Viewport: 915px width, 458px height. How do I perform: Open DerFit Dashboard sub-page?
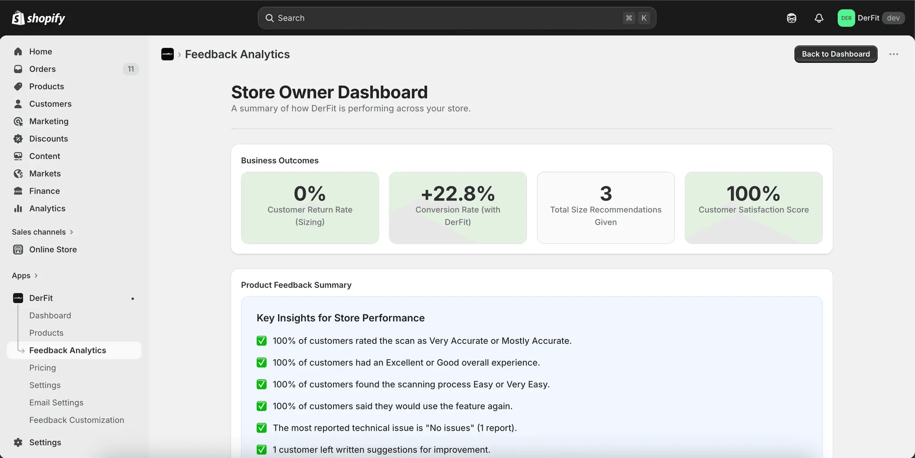tap(50, 315)
